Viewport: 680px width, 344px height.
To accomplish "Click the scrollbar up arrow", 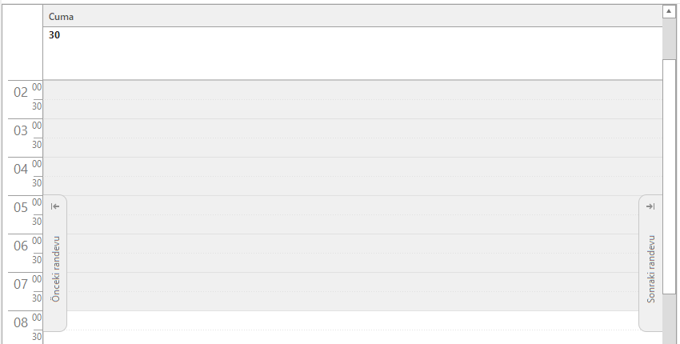I will pos(669,11).
